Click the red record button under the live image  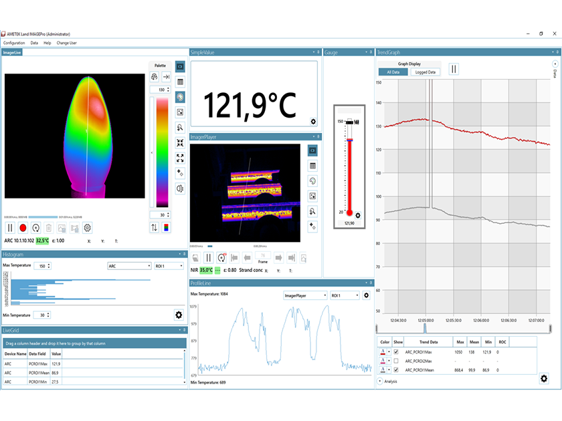23,228
